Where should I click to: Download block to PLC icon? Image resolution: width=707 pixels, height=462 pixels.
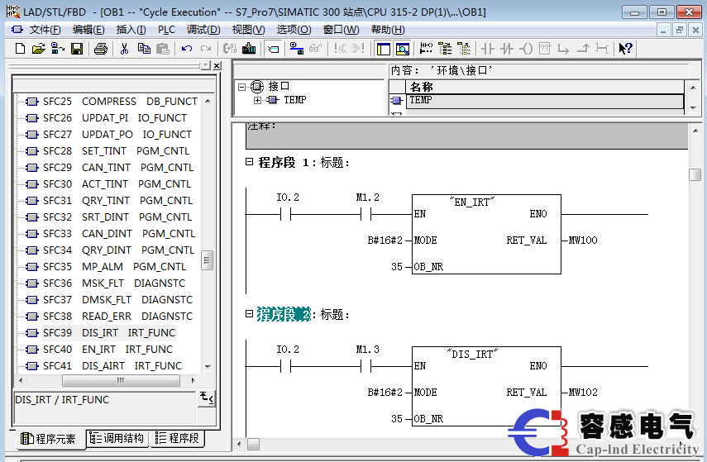249,49
